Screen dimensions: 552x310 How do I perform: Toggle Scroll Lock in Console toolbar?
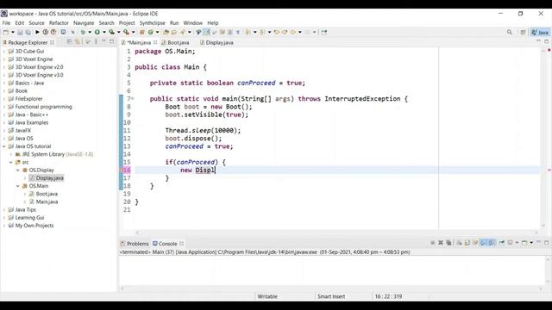click(x=467, y=243)
